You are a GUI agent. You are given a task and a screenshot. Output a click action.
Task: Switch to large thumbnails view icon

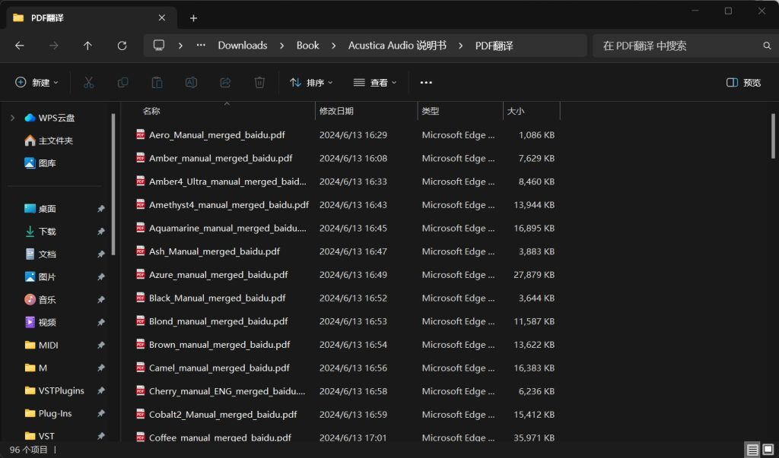768,450
